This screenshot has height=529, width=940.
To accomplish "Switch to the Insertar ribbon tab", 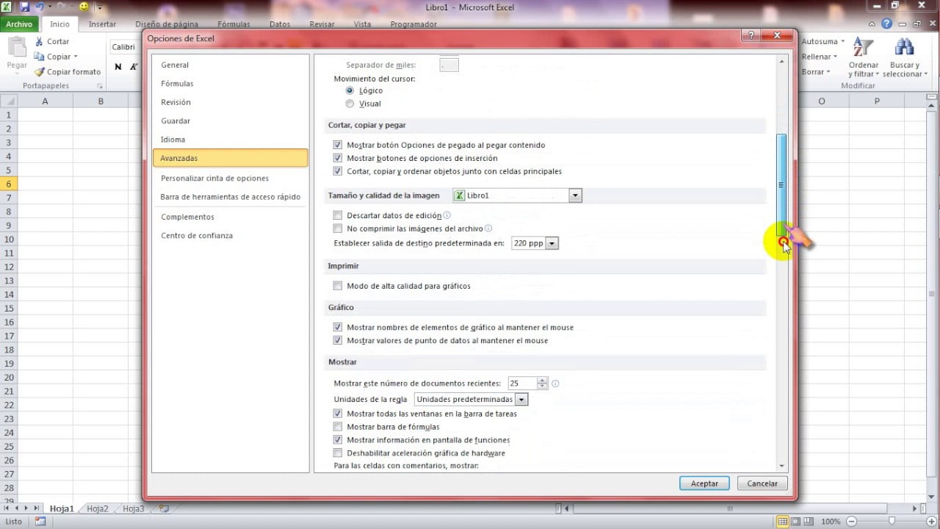I will coord(102,24).
